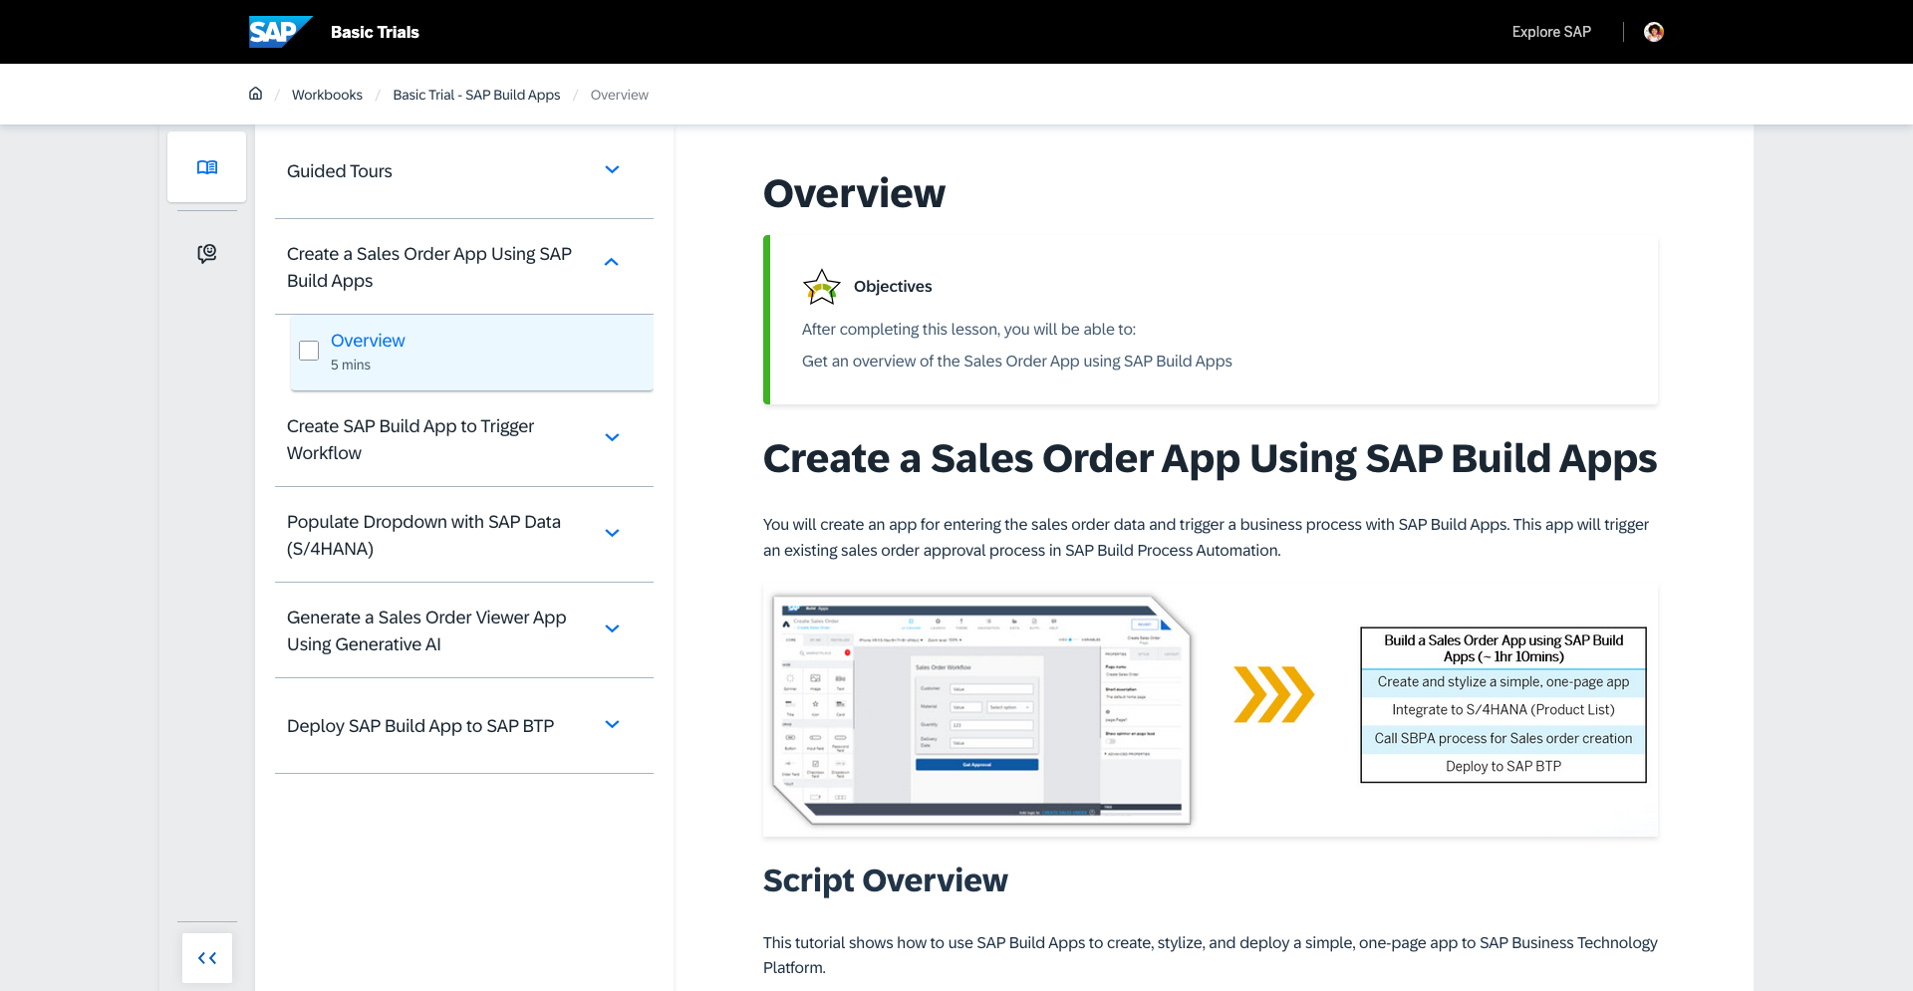1913x991 pixels.
Task: Click the Overview breadcrumb item
Action: pyautogui.click(x=619, y=95)
